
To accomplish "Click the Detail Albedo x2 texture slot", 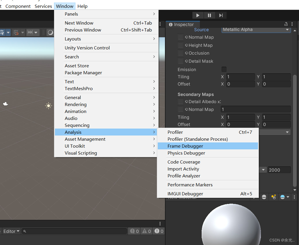I will 180,101.
